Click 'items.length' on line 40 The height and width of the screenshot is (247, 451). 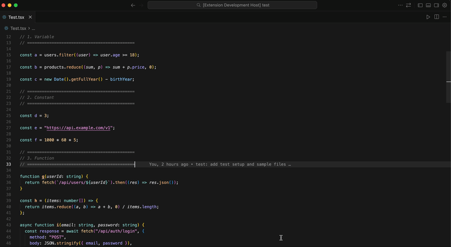pyautogui.click(x=143, y=207)
